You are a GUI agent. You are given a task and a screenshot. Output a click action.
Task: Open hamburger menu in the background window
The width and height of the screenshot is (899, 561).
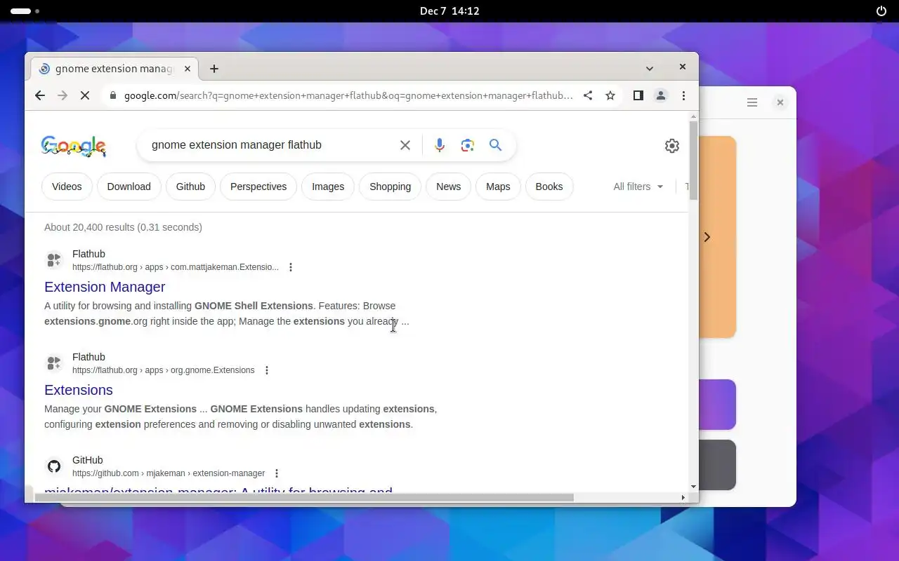[x=752, y=102]
